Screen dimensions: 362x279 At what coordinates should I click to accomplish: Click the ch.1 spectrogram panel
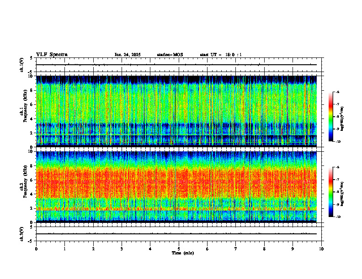tap(176, 111)
